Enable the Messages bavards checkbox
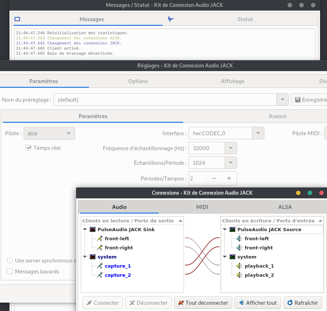The height and width of the screenshot is (311, 327). (10, 271)
